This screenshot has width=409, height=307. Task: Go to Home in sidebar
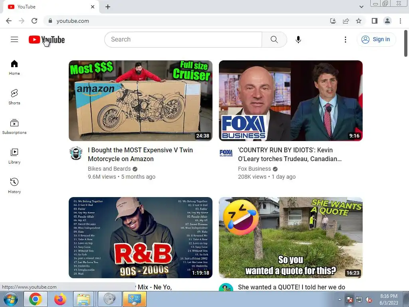[x=14, y=68]
